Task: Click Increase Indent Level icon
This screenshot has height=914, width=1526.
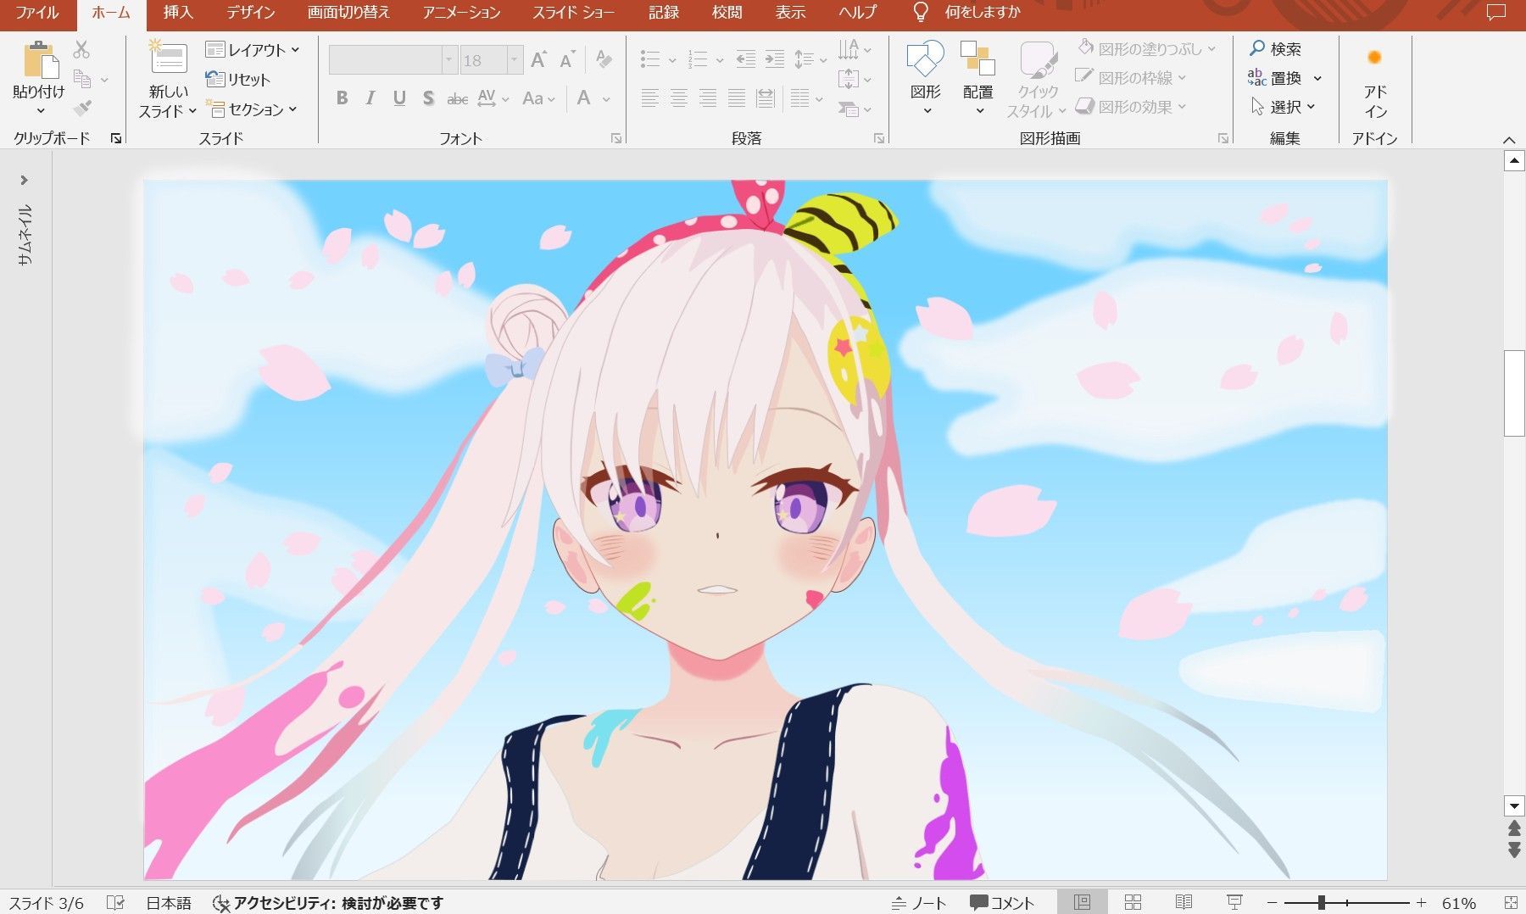Action: [x=775, y=59]
